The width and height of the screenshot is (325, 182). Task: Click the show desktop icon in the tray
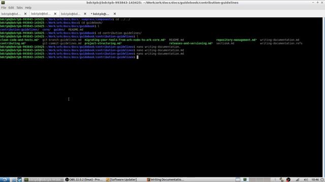238,180
